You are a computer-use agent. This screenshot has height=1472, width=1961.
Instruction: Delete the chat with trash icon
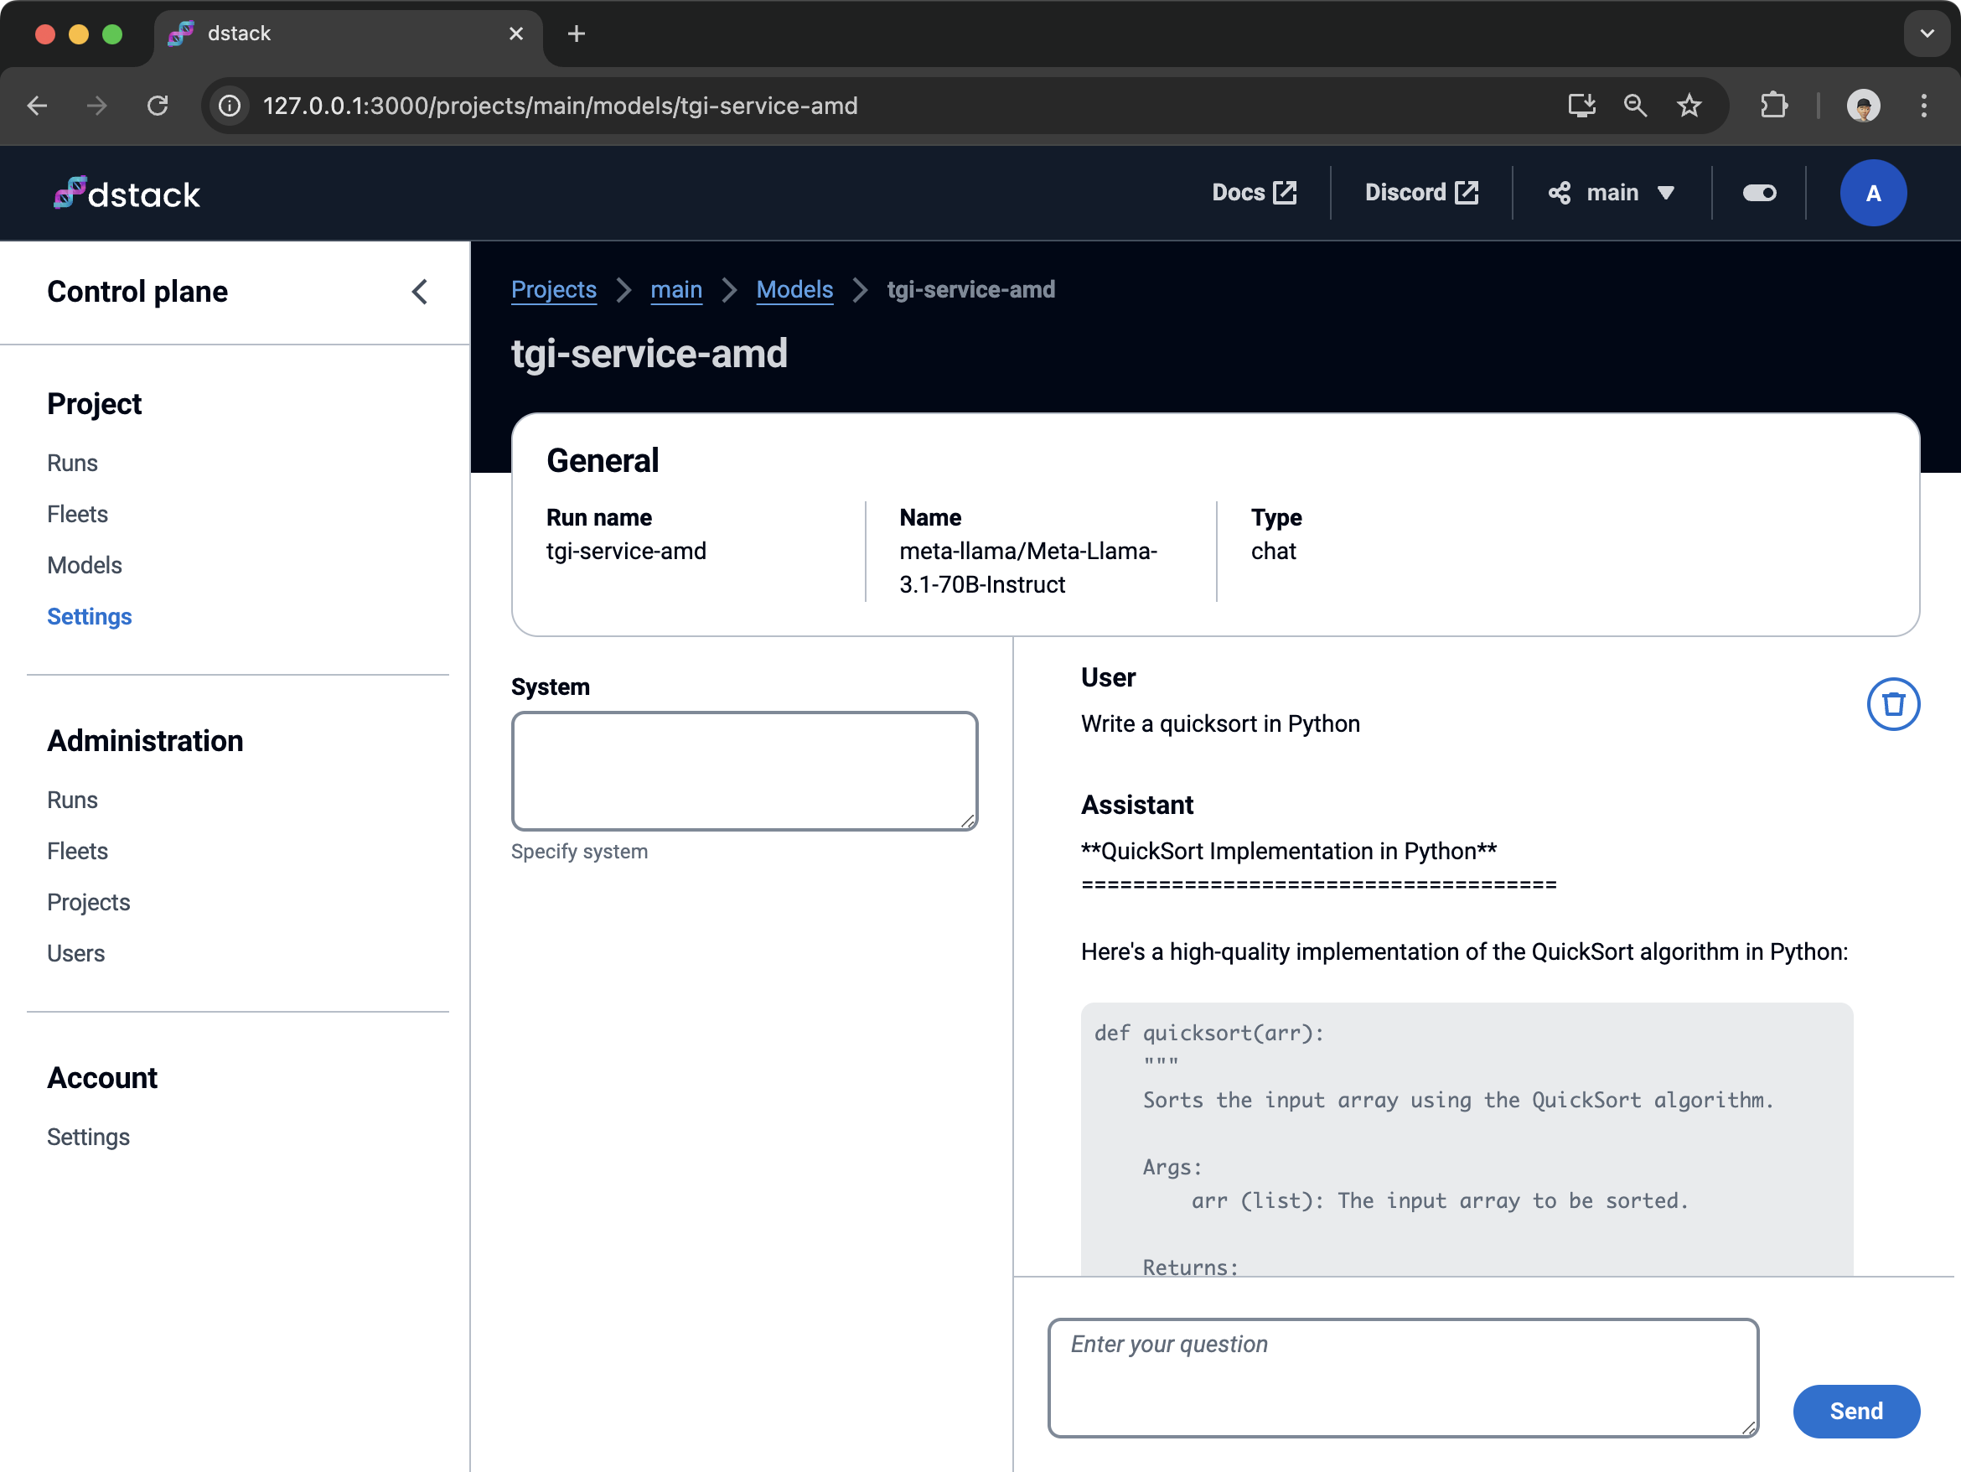[1893, 704]
